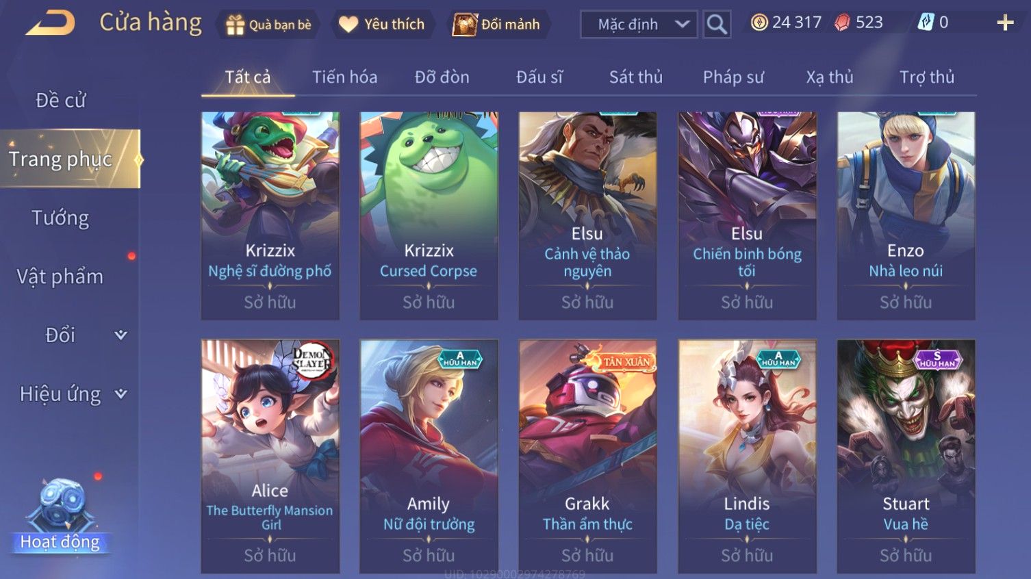Open the search magnifier icon
The width and height of the screenshot is (1031, 579).
click(x=717, y=24)
